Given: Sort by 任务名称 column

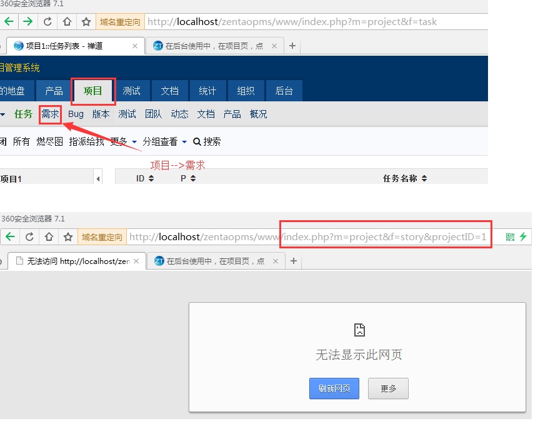Looking at the screenshot, I should click(x=405, y=178).
